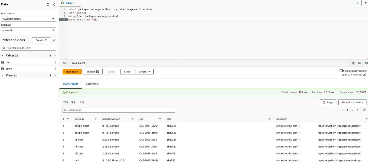The height and width of the screenshot is (163, 368).
Task: Collapse the Tables section
Action: (3, 55)
